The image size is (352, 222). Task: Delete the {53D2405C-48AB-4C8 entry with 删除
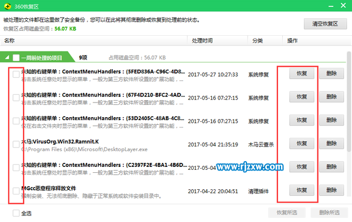pyautogui.click(x=331, y=120)
